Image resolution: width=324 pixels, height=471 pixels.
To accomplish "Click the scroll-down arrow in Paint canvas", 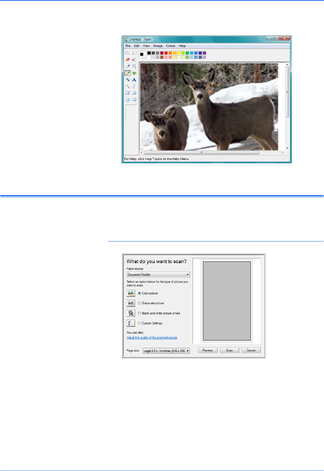I will pyautogui.click(x=287, y=148).
